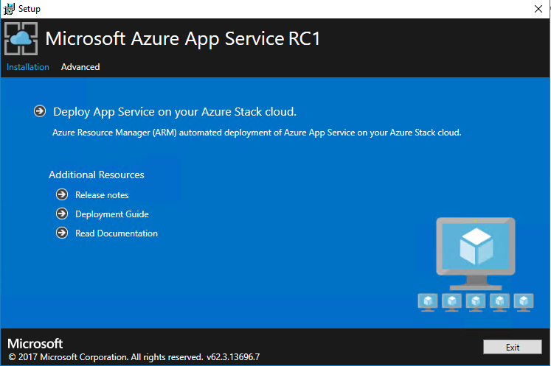The height and width of the screenshot is (366, 551).
Task: Open the Deployment Guide link
Action: pos(112,214)
